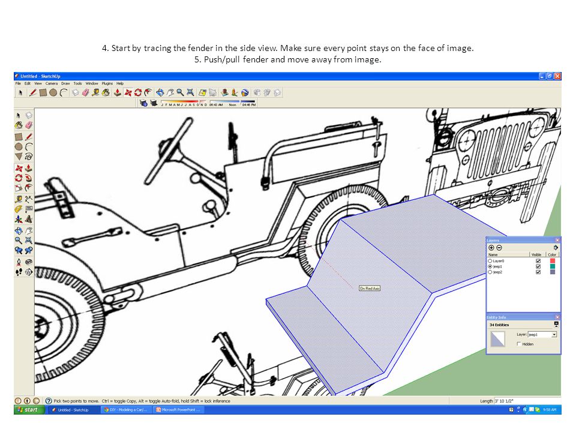
Task: Pick the Section Plane tool in the left palette
Action: (29, 272)
